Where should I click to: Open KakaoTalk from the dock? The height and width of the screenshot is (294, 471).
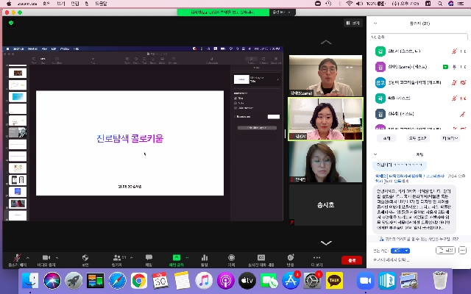point(335,280)
